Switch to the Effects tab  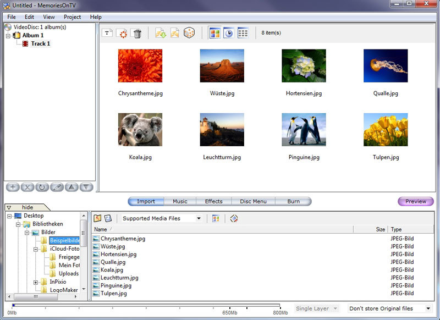point(213,201)
